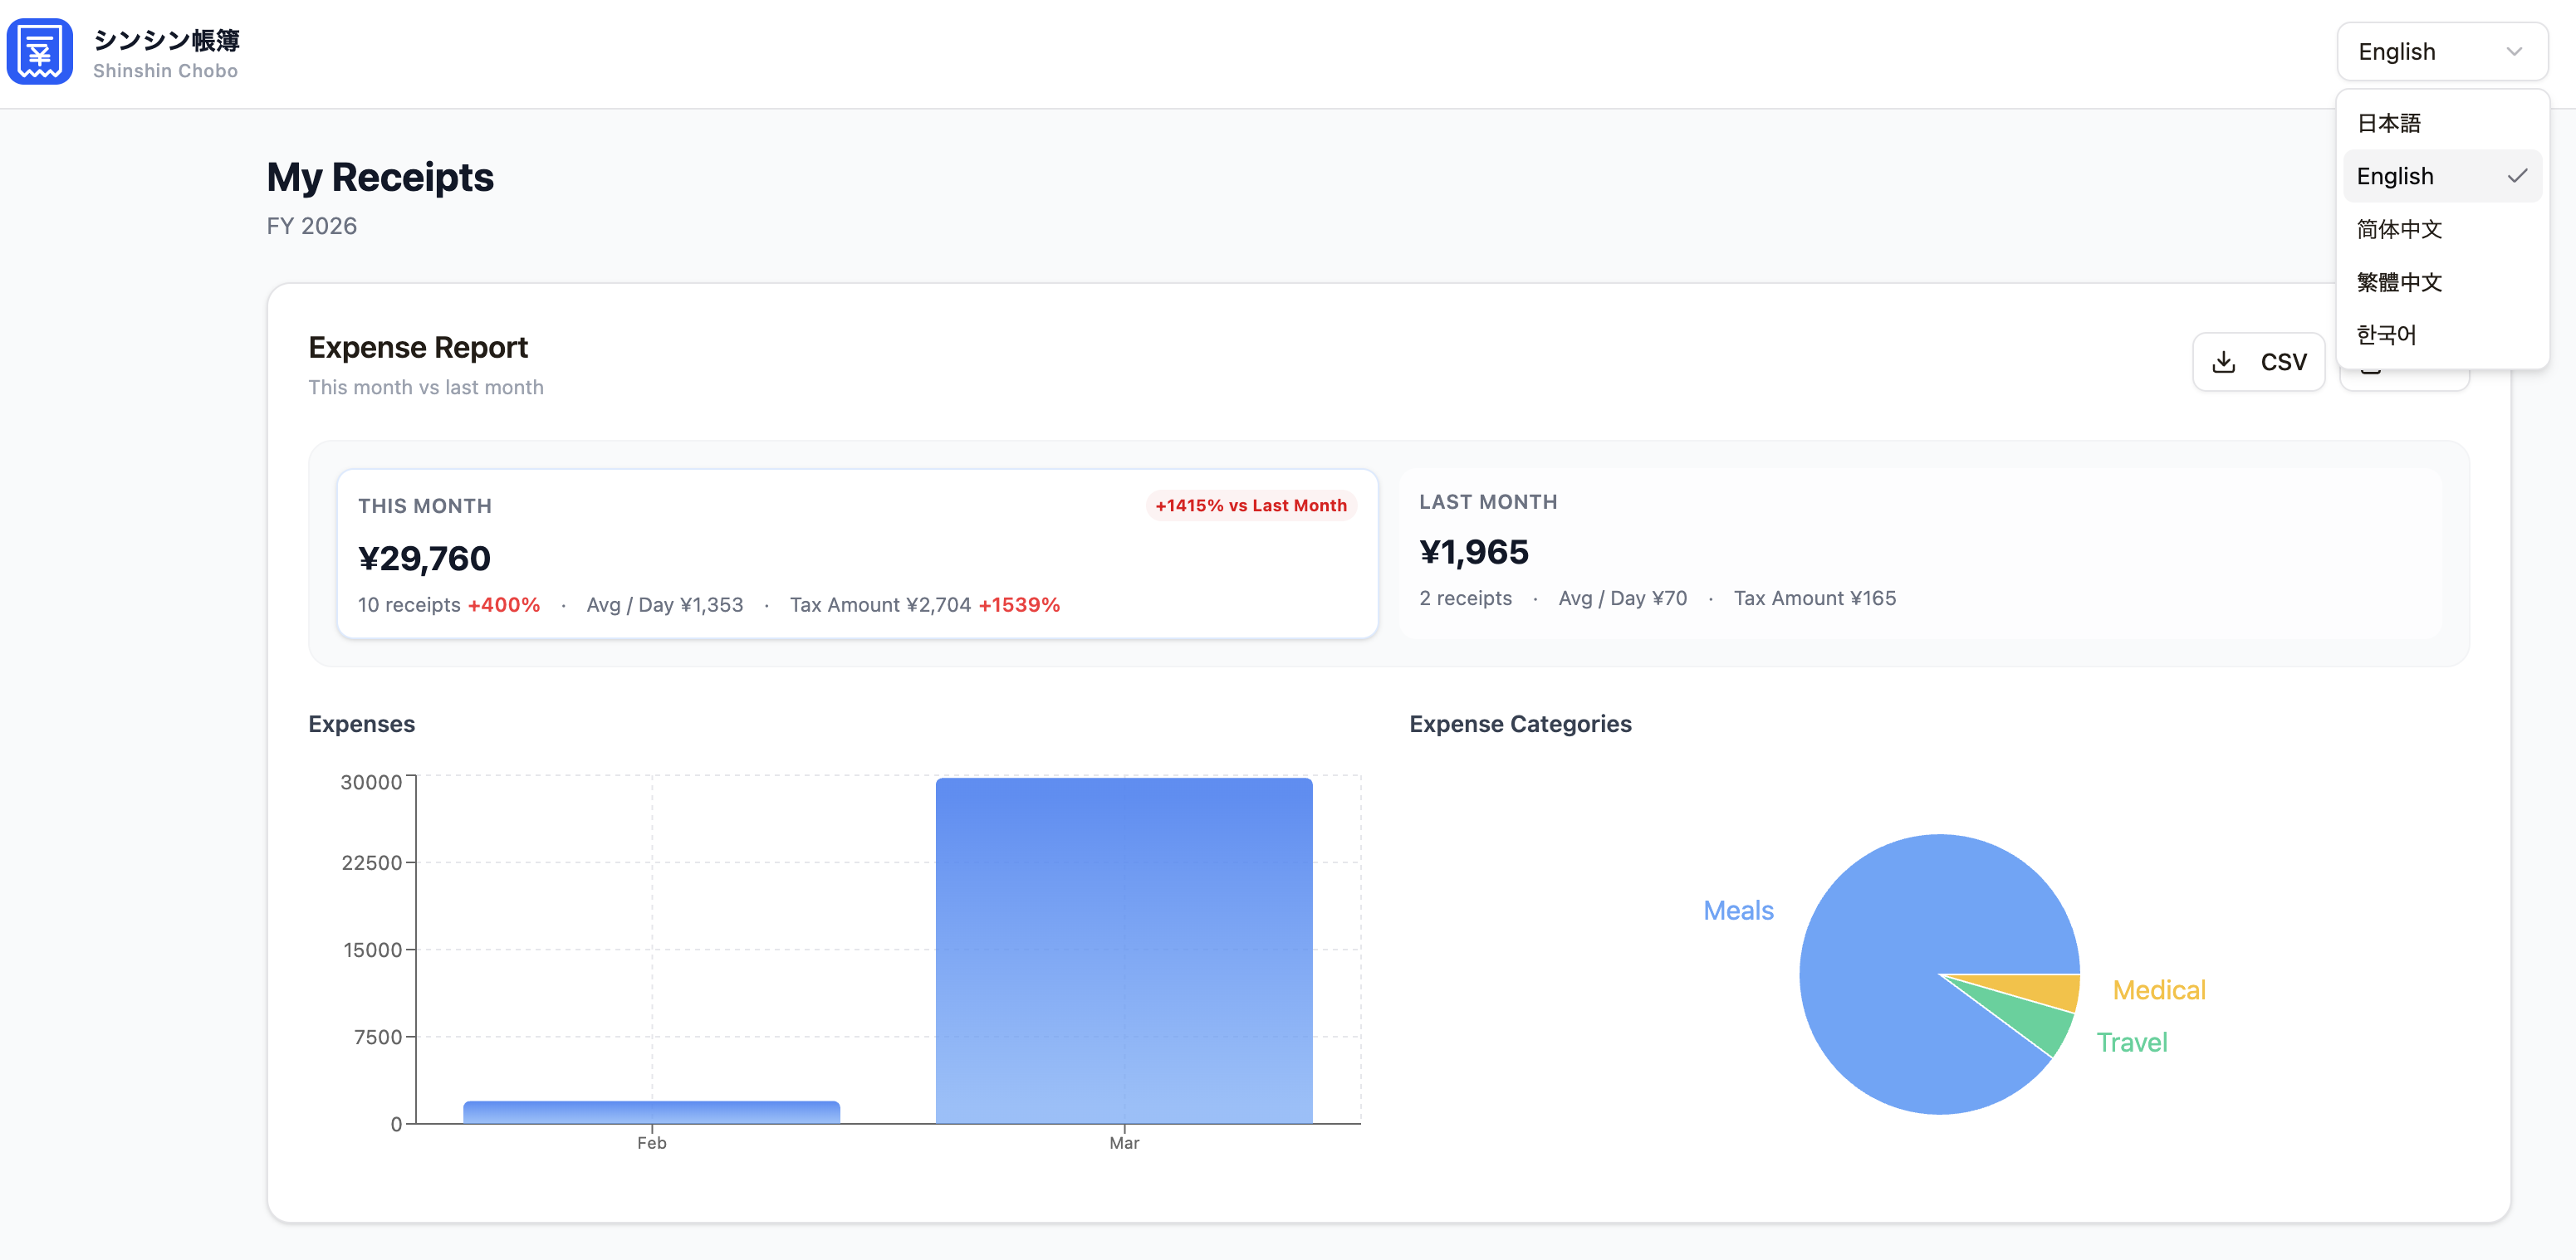Open the English language combo box
Image resolution: width=2576 pixels, height=1260 pixels.
click(2440, 52)
